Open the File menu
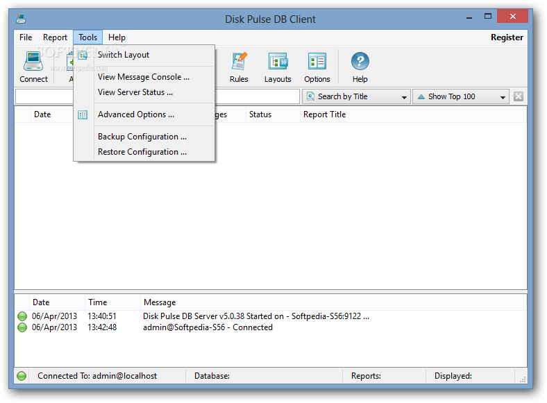 pos(26,37)
